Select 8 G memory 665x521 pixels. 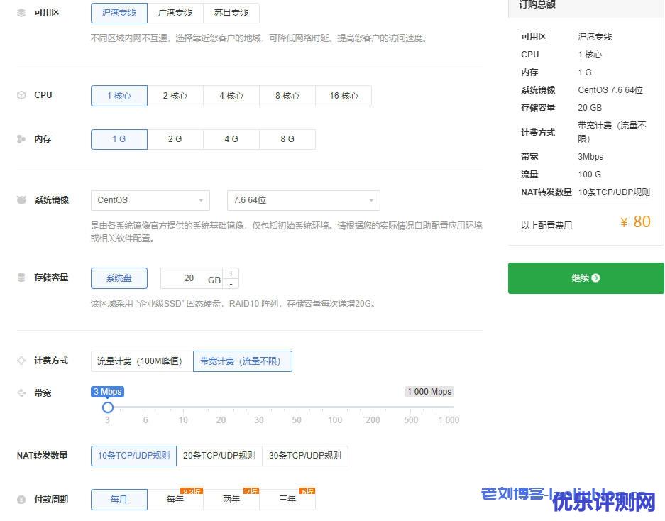(287, 139)
